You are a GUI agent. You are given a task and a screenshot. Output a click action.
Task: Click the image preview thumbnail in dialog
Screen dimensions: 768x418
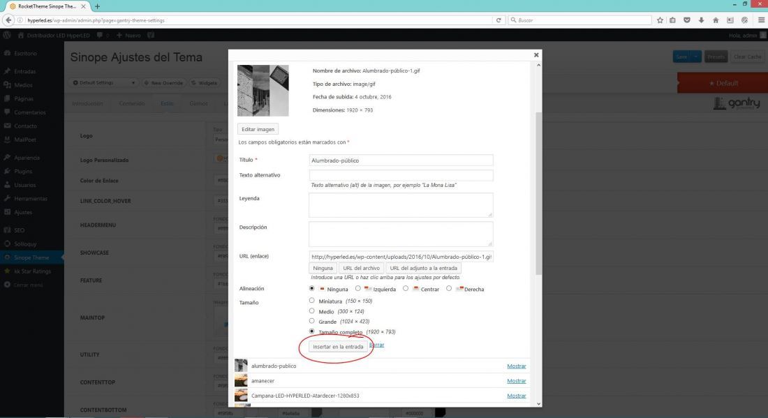263,91
